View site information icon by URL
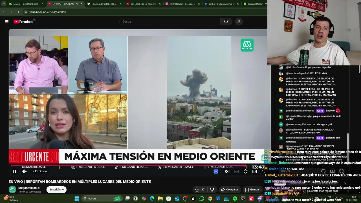Viewport: 361px width, 203px height. click(26, 12)
